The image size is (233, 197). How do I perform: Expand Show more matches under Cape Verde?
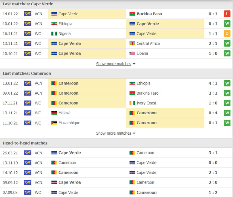(x=114, y=64)
